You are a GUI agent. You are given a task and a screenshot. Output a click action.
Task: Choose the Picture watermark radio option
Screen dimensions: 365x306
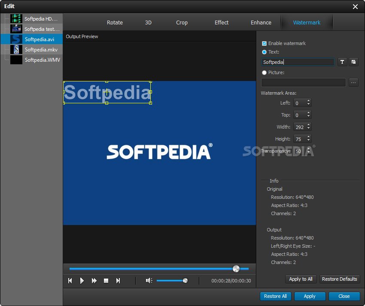(x=265, y=72)
